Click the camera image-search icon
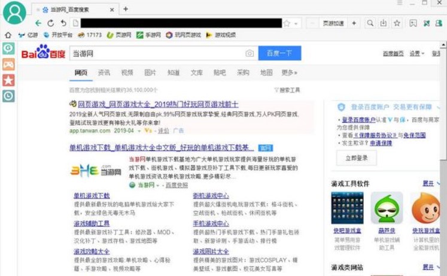 pos(250,53)
